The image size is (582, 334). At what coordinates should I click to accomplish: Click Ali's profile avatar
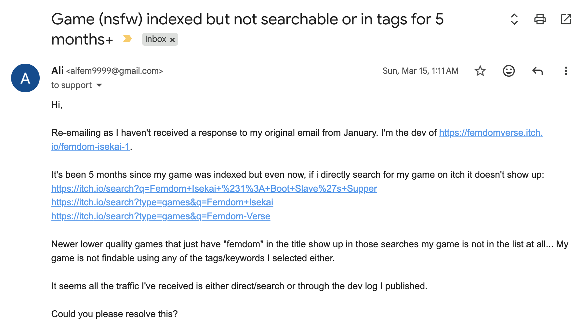(x=25, y=78)
